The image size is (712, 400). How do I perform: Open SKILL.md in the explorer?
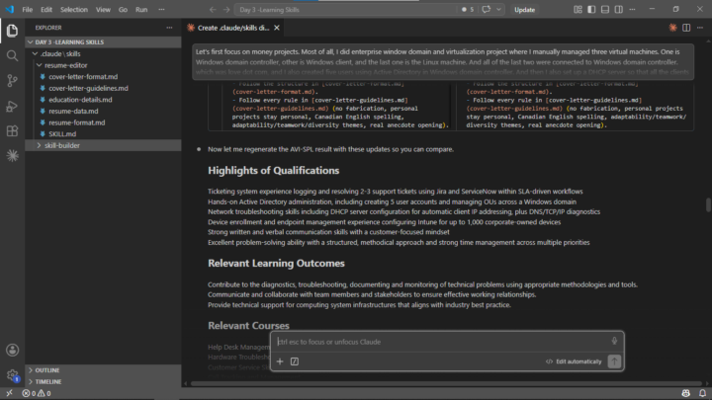pyautogui.click(x=62, y=134)
